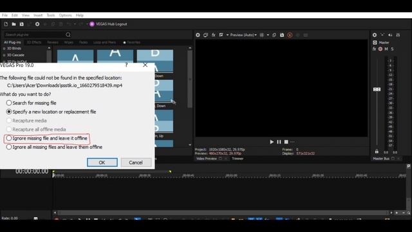Expand the 3D Blinds plug-in tree item

(4, 48)
